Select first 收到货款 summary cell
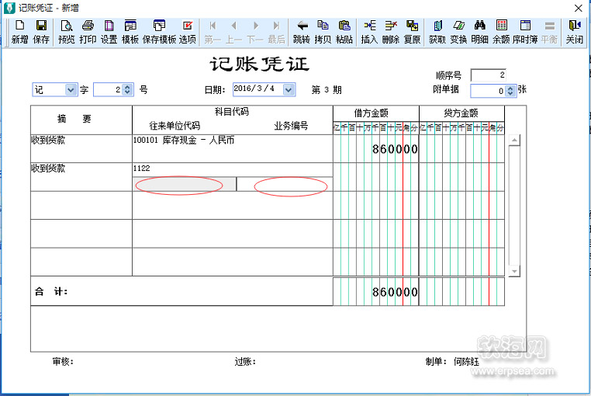Viewport: 591px width, 396px height. [x=81, y=149]
